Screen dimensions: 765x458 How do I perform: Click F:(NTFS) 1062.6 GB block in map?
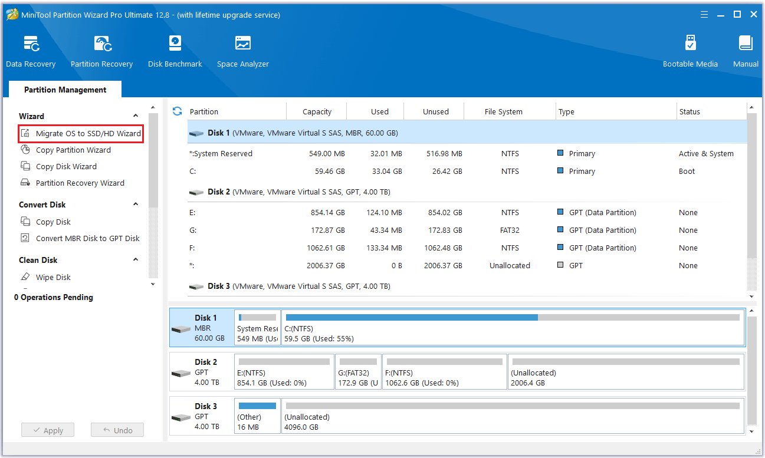(x=445, y=371)
